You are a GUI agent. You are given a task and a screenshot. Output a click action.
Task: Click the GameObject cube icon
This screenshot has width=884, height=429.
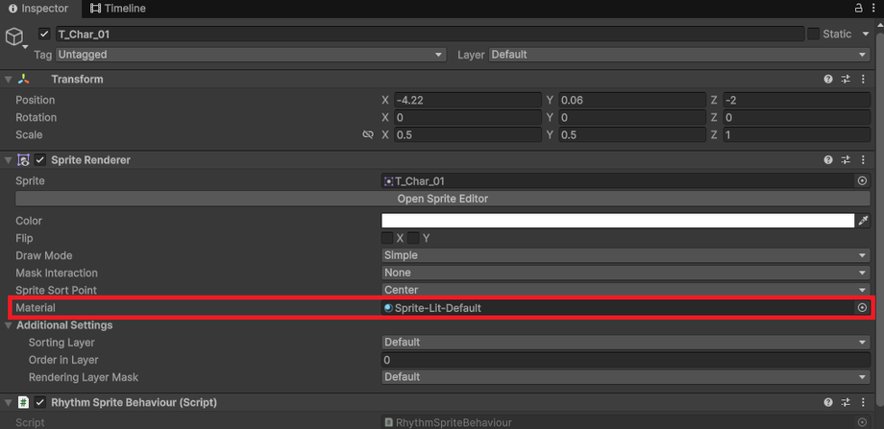click(x=12, y=36)
